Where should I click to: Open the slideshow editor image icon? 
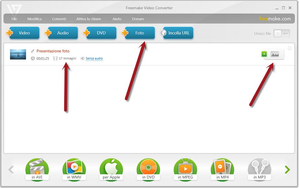click(275, 54)
